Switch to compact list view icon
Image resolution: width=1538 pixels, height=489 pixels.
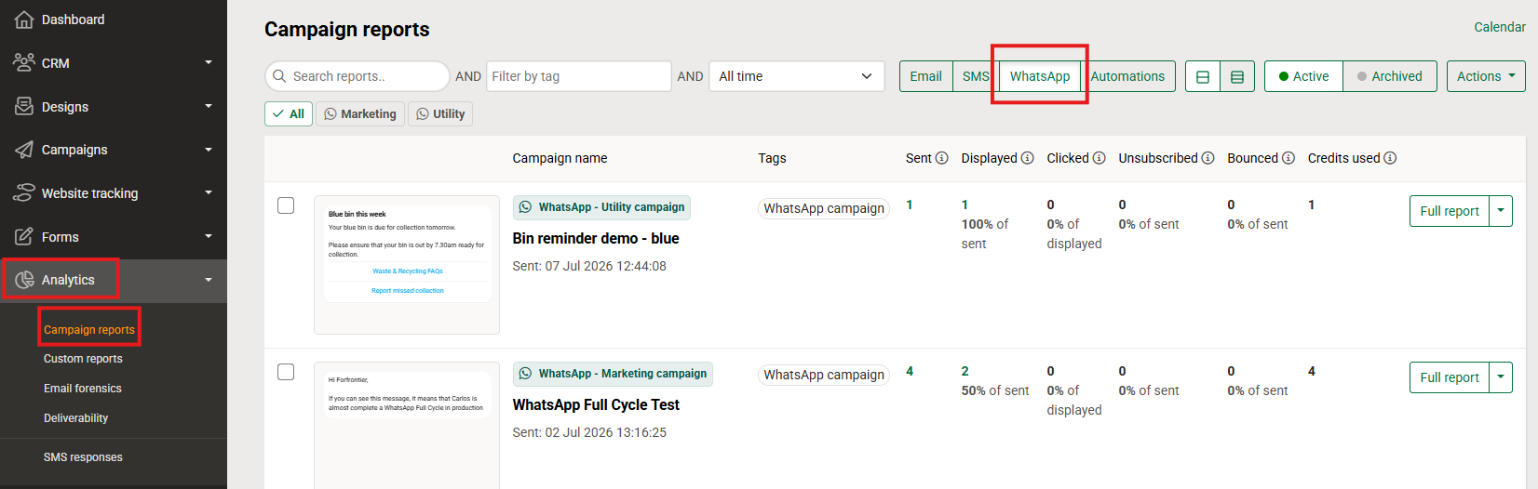1203,76
